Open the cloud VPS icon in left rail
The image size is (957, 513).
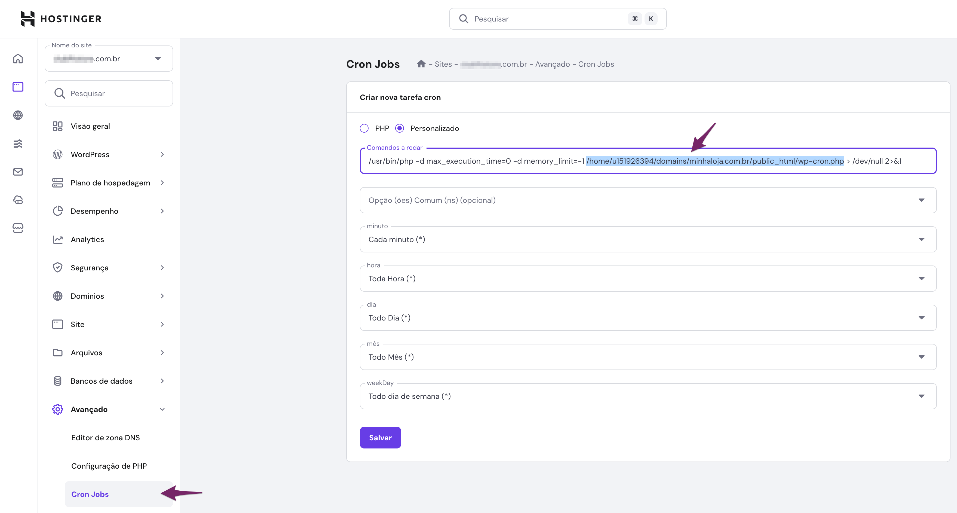[18, 200]
